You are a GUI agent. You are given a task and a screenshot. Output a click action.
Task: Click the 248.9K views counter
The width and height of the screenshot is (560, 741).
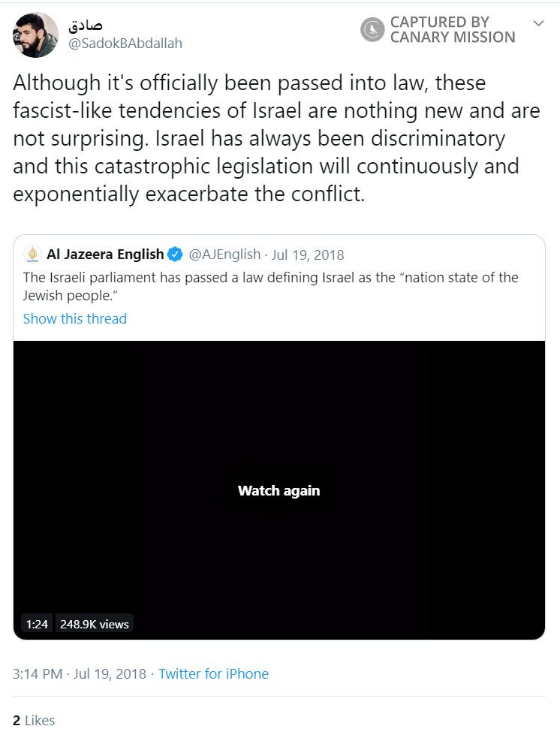coord(94,623)
